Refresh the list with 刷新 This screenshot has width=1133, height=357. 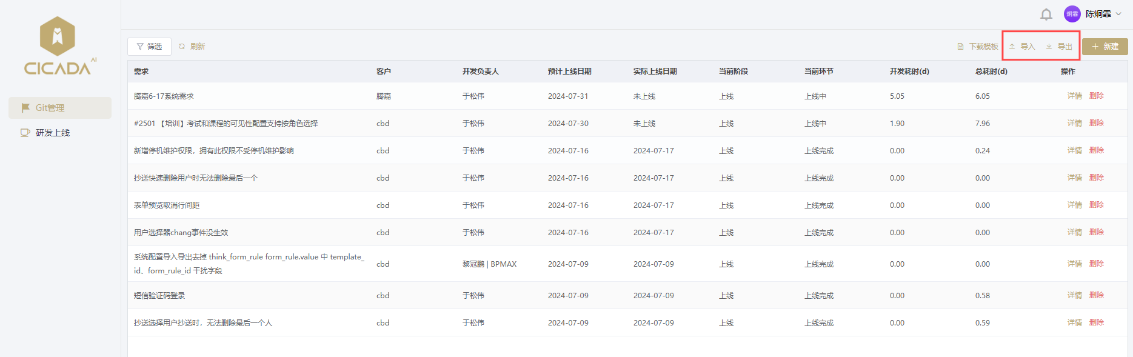click(x=192, y=47)
